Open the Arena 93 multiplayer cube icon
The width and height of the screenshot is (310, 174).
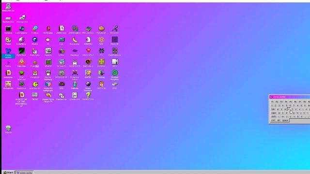[x=48, y=86]
